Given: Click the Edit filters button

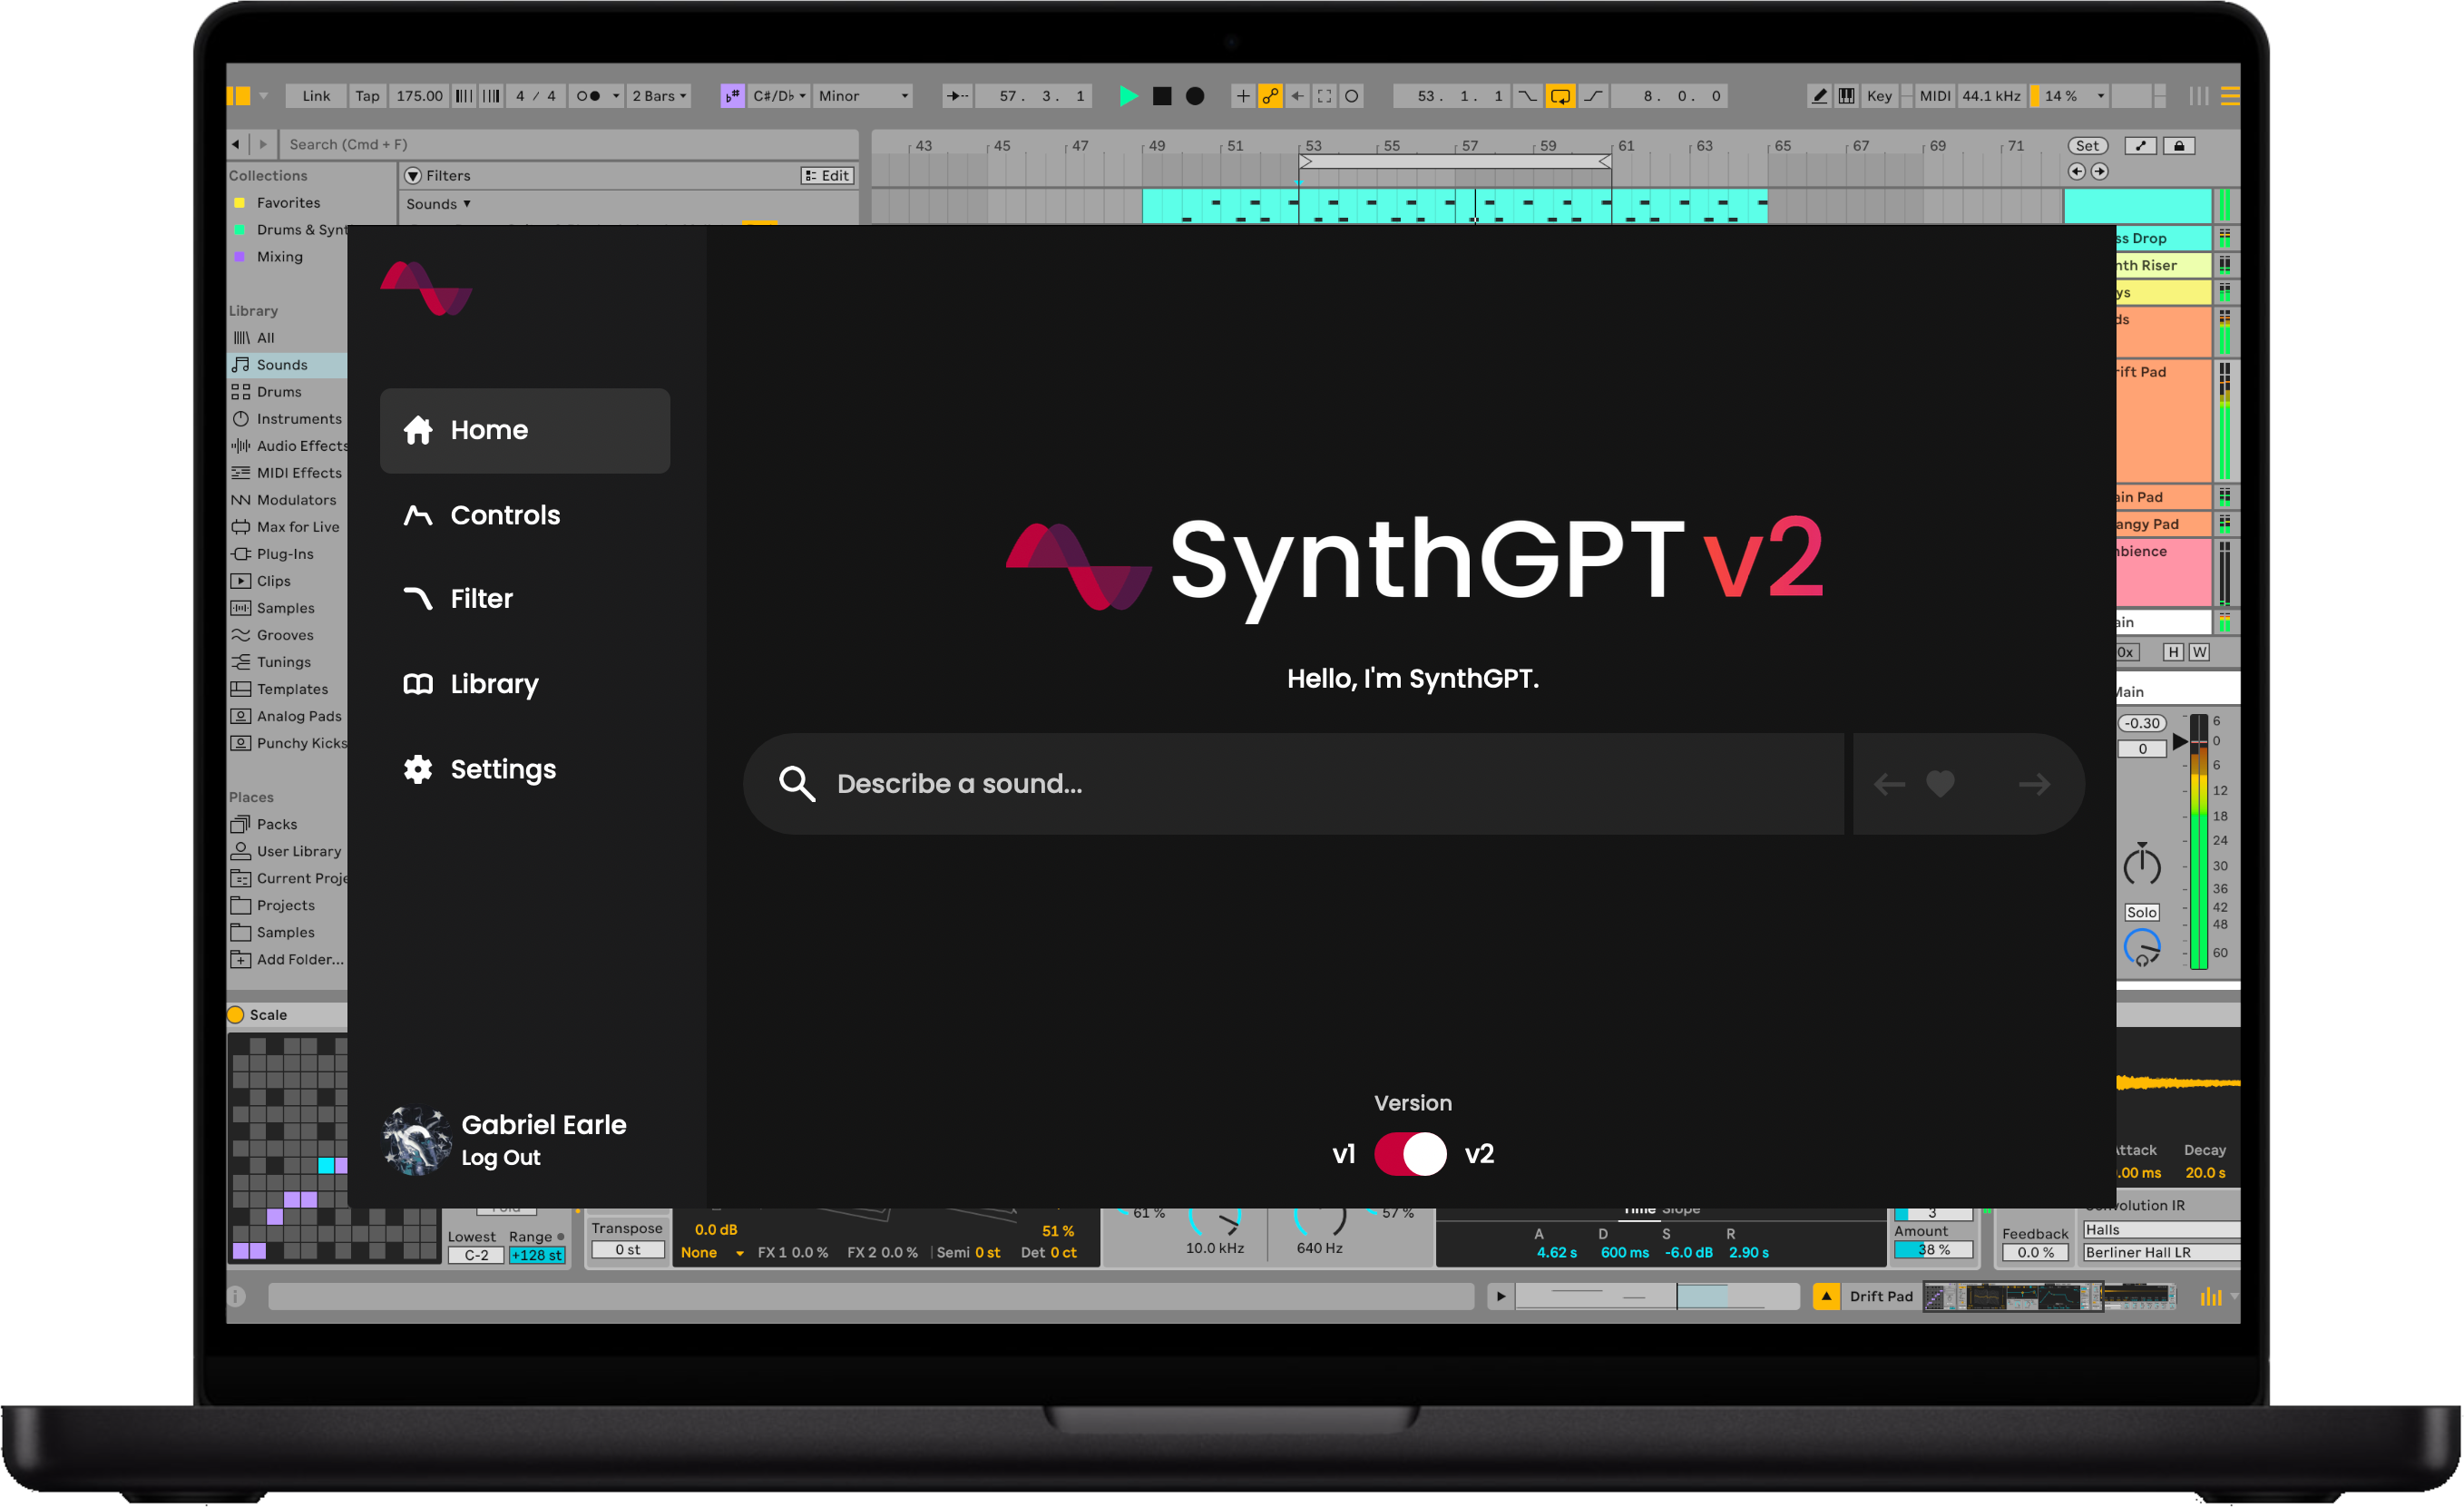Looking at the screenshot, I should [827, 176].
